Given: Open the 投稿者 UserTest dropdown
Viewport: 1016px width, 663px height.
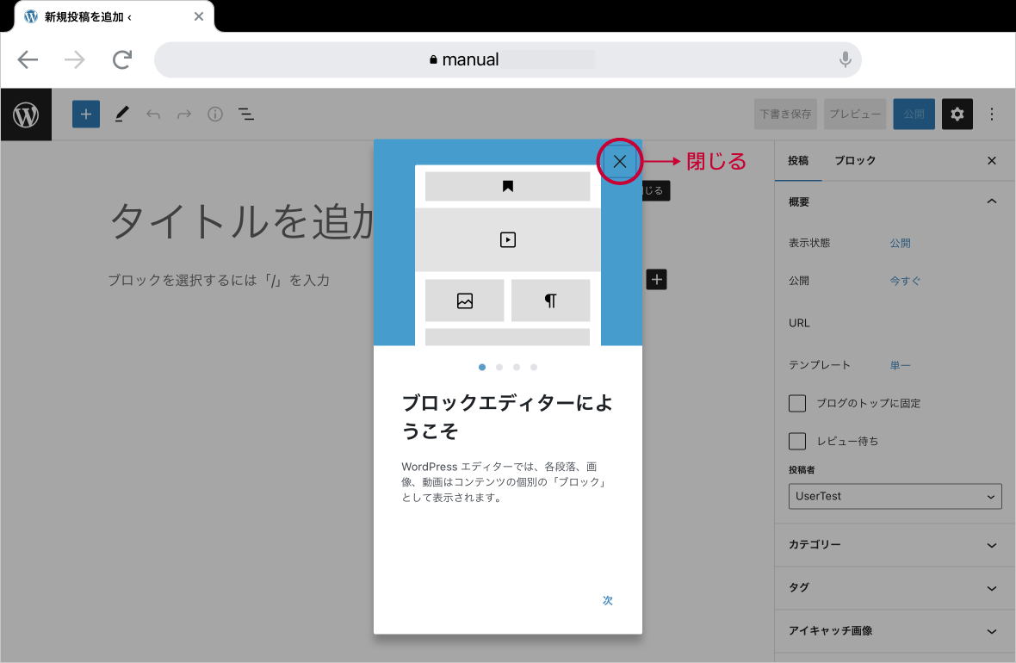Looking at the screenshot, I should 895,496.
